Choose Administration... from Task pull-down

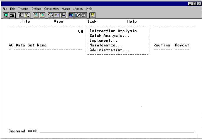(x=109, y=50)
